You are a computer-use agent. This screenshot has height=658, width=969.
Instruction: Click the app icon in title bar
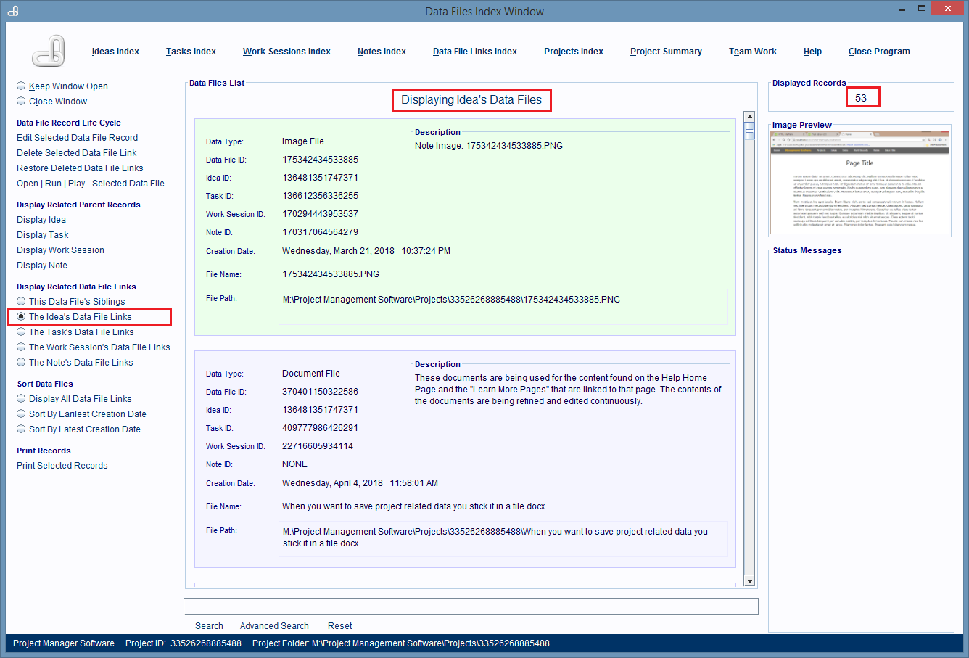tap(13, 11)
